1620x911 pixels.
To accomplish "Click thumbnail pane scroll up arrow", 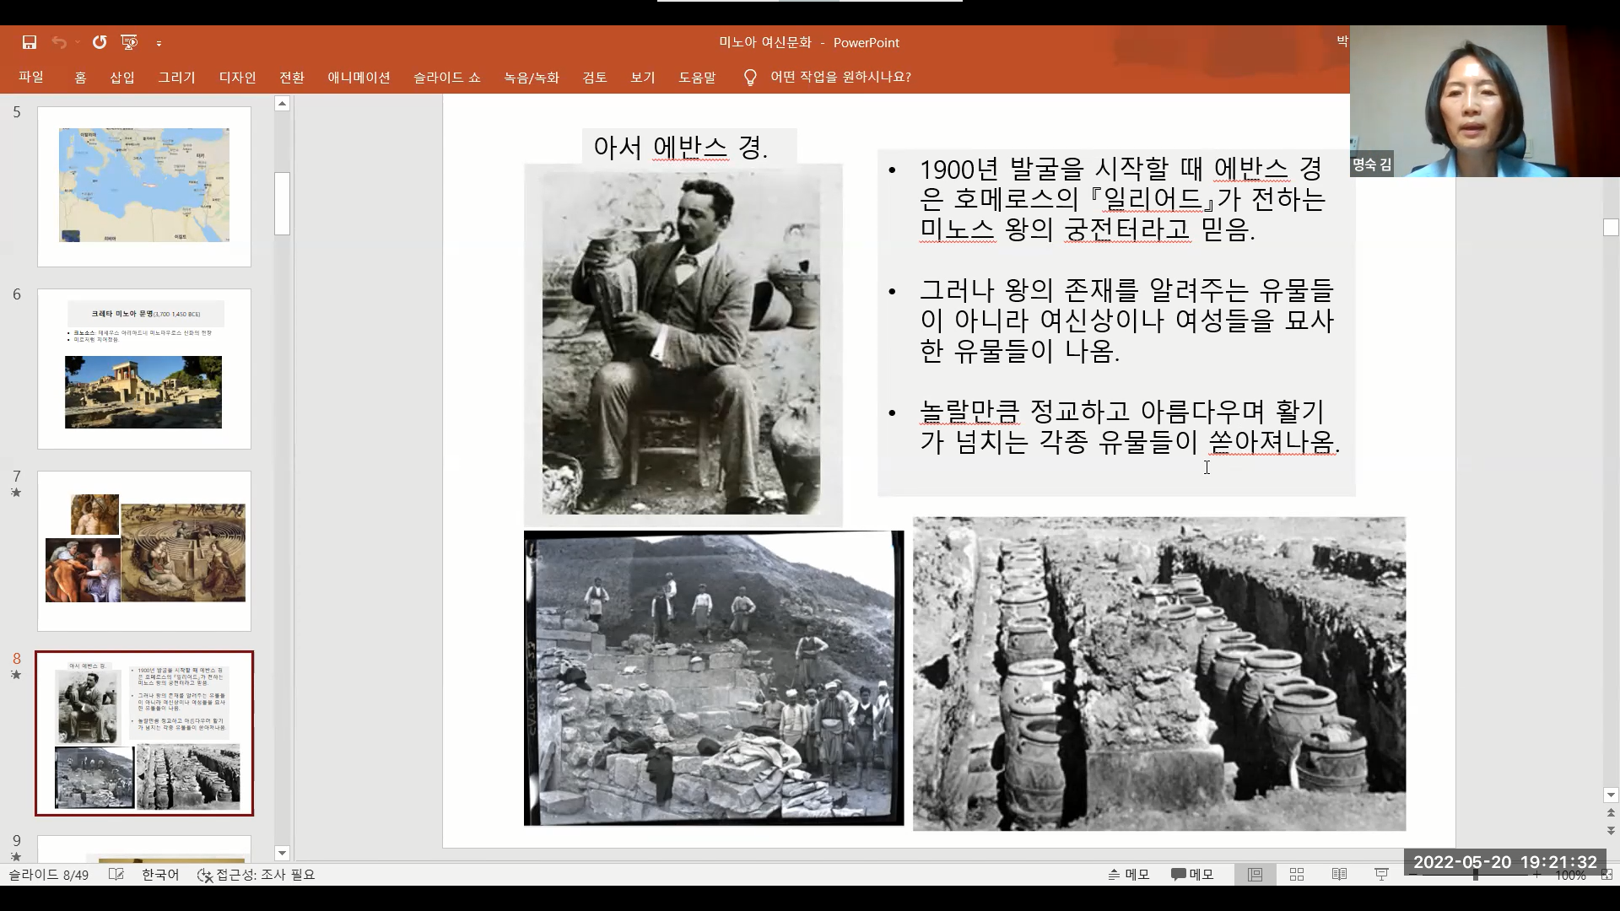I will coord(283,104).
